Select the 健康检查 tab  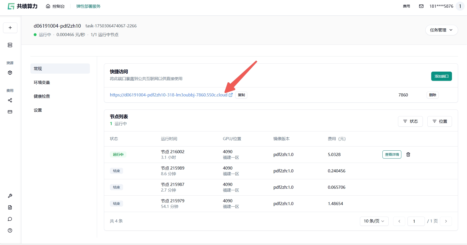coord(42,96)
